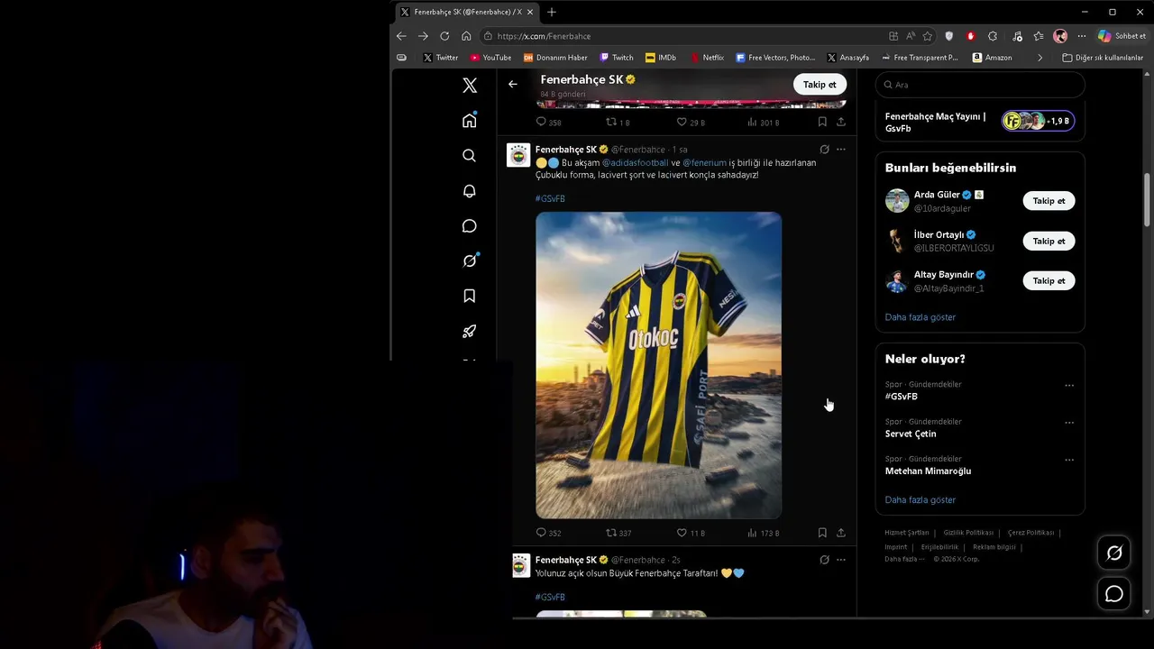
Task: Open browser extensions puzzle icon
Action: (993, 36)
